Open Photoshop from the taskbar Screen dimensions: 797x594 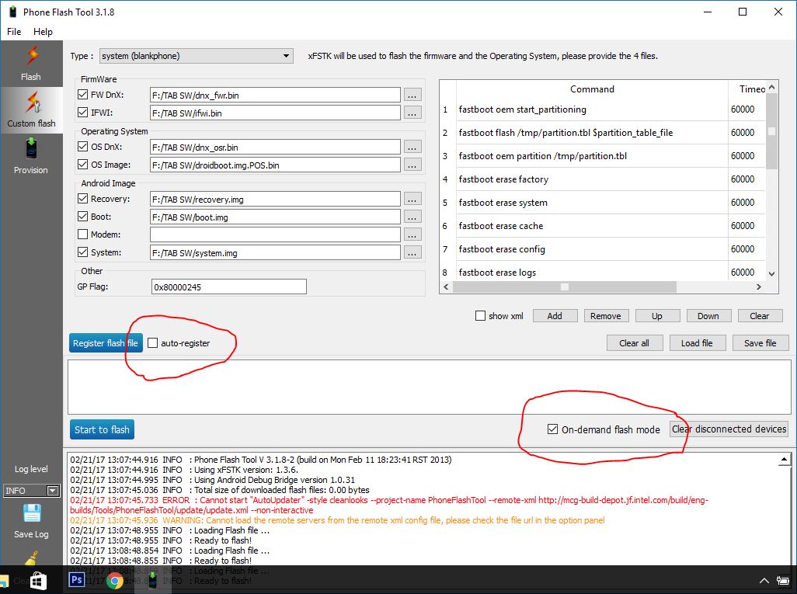point(77,580)
